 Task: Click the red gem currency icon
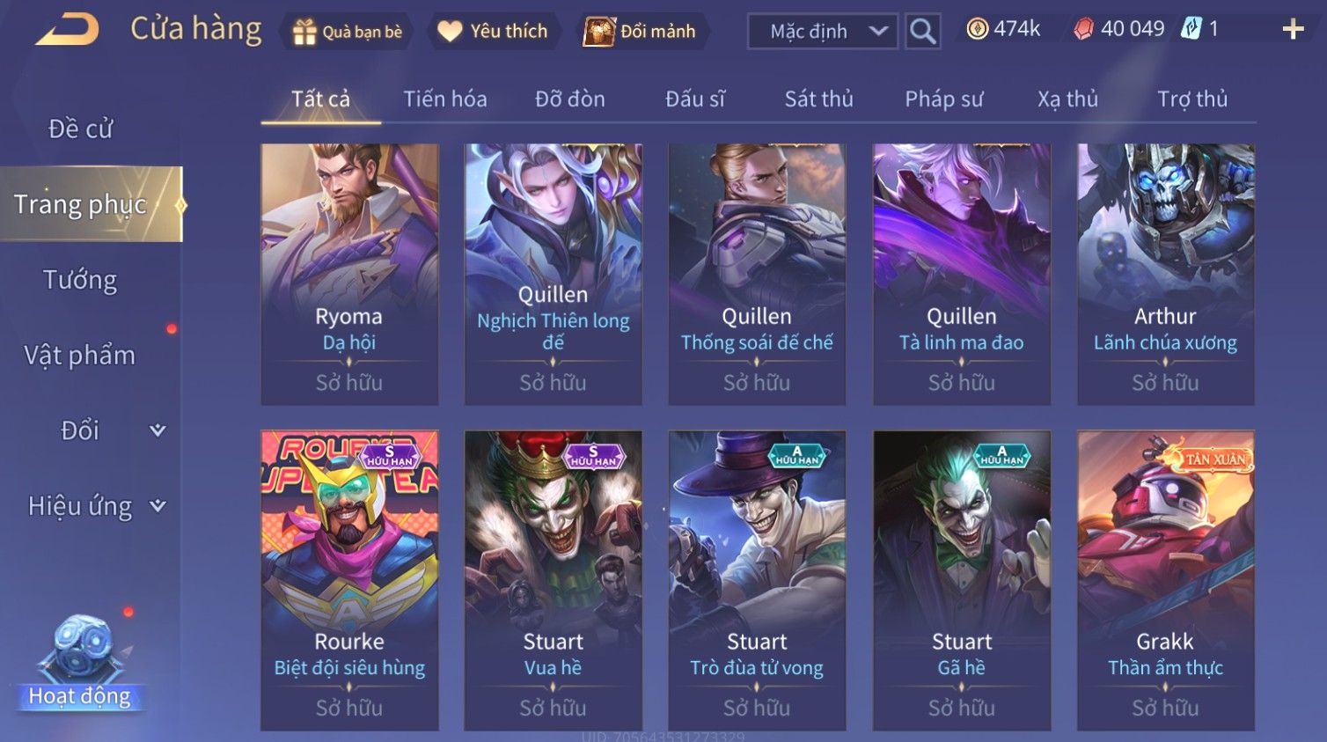pos(1083,29)
